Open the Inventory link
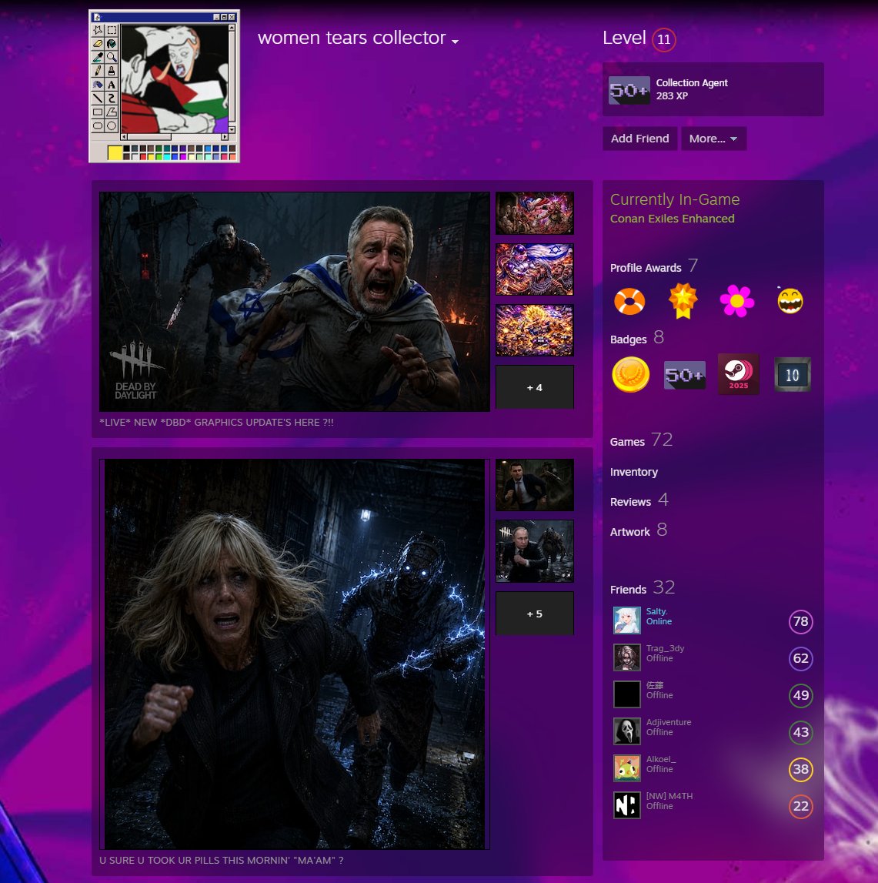The width and height of the screenshot is (878, 883). 634,472
